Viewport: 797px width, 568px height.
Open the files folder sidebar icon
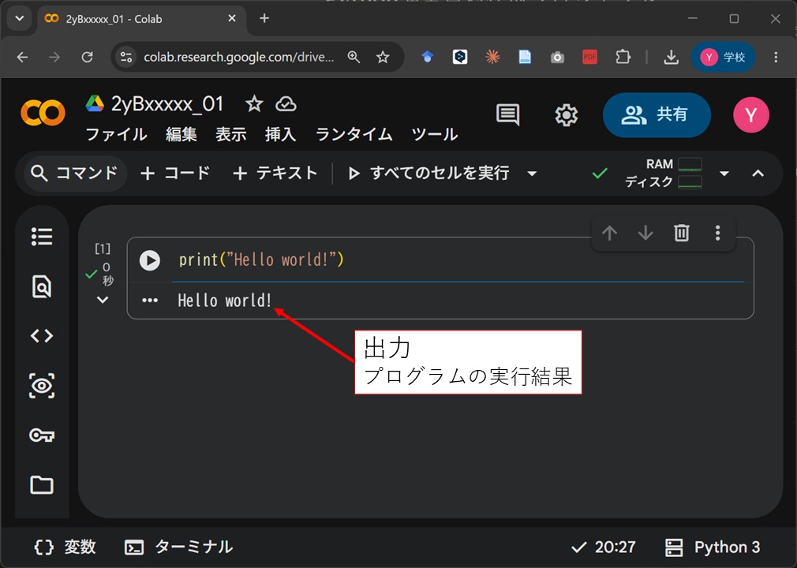42,484
